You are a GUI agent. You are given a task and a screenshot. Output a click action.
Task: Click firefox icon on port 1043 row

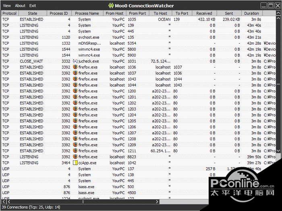click(x=75, y=79)
